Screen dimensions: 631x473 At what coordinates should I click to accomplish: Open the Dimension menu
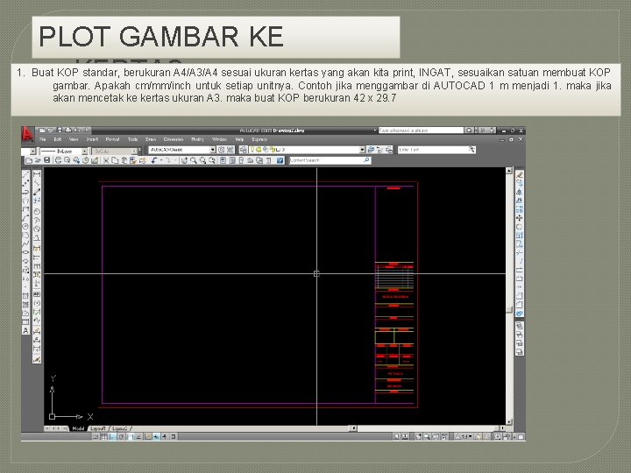(x=174, y=139)
